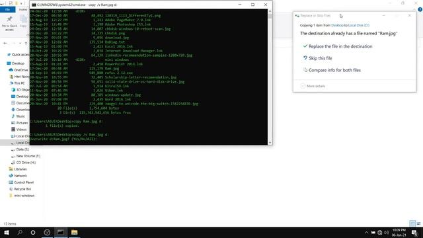Select Htet Naing user folder
423x238 pixels.
tap(19, 77)
